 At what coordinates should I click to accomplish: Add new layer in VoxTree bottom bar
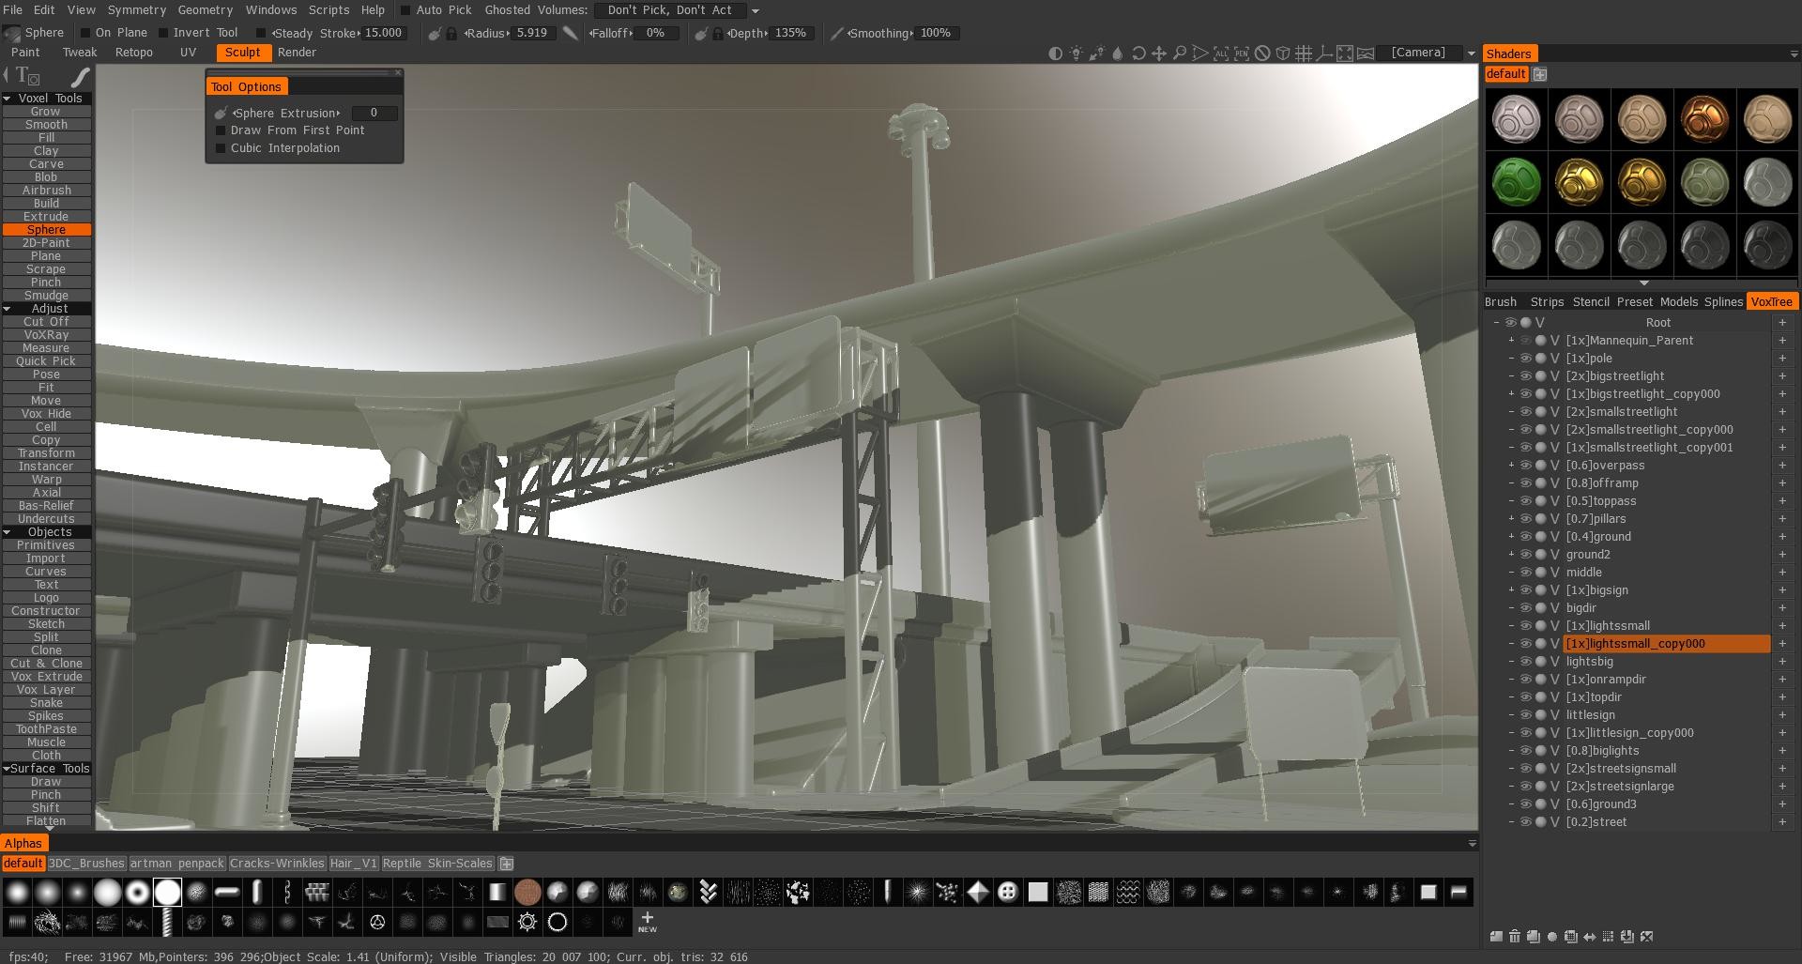coord(1496,937)
